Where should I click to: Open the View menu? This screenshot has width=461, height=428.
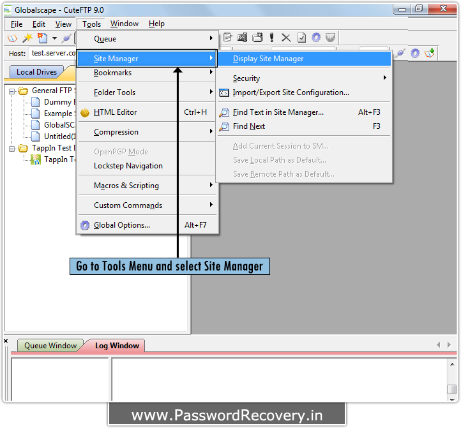click(63, 24)
